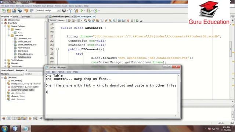Click the Profile Project toolbar icon
Image resolution: width=235 pixels, height=132 pixels.
95,11
